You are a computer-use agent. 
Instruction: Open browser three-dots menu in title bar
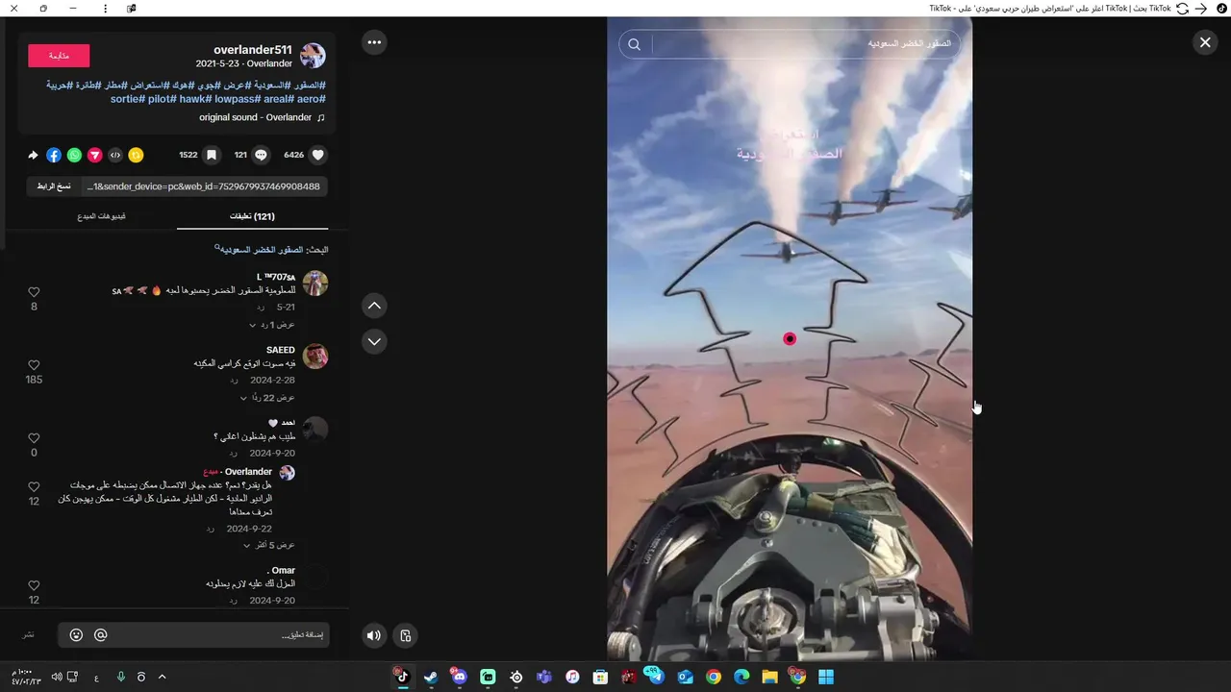[106, 9]
